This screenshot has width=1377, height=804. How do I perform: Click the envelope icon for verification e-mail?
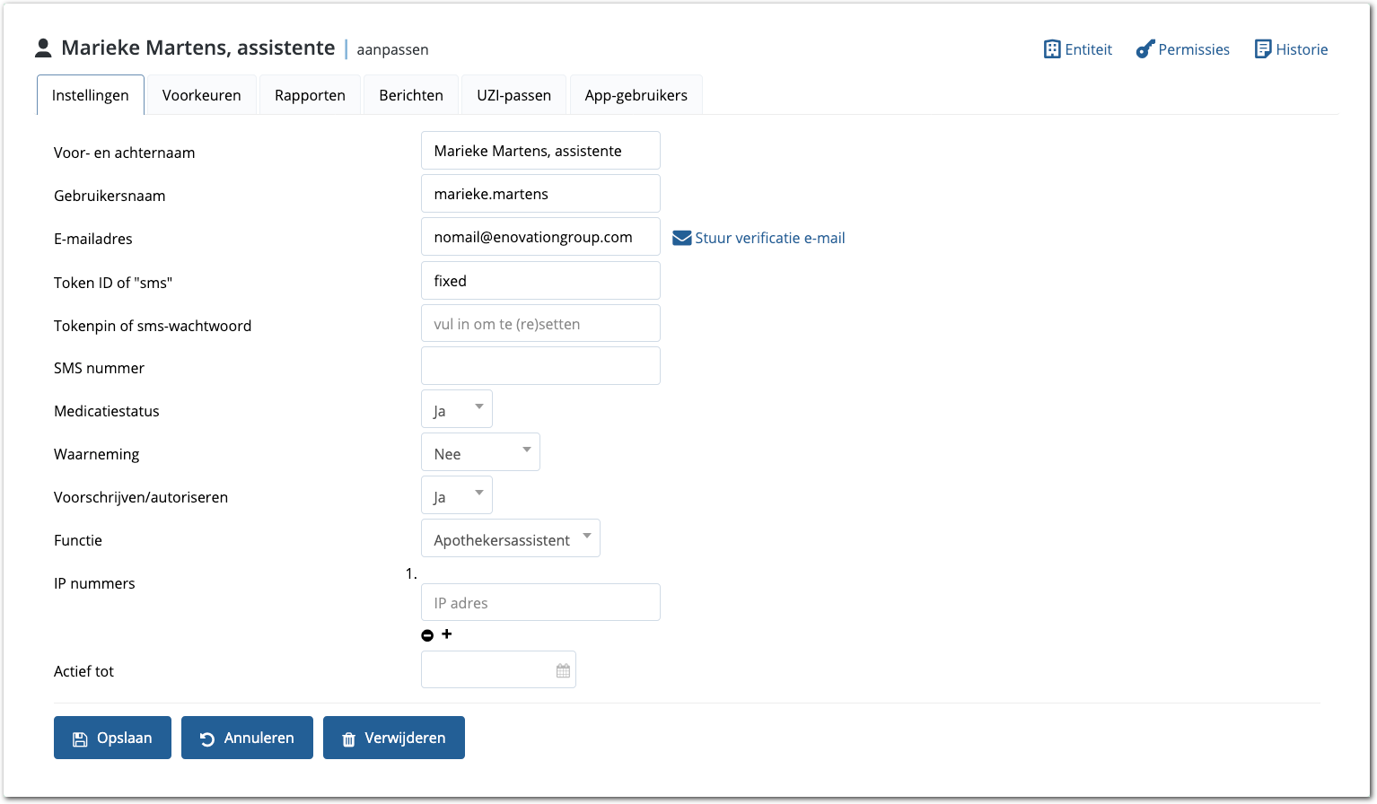pyautogui.click(x=681, y=238)
